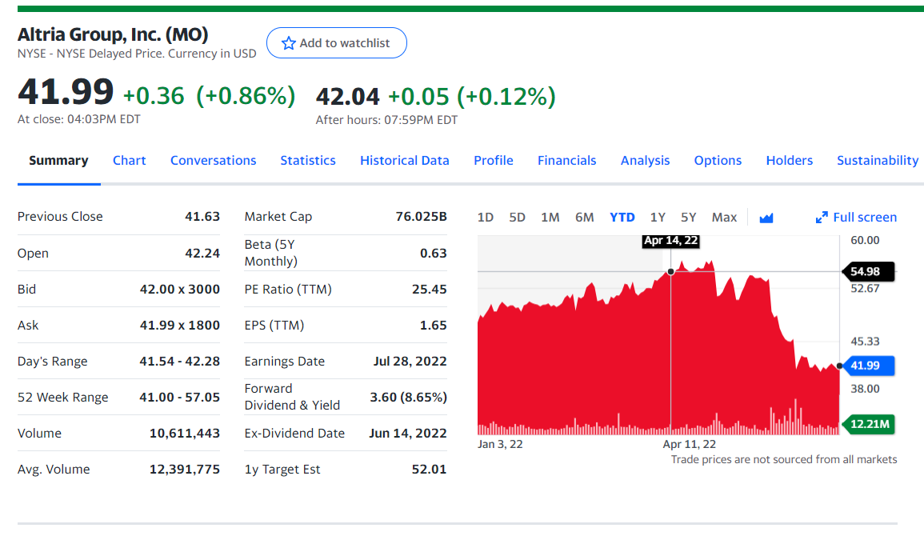Image resolution: width=924 pixels, height=540 pixels.
Task: Click the star icon in Add to watchlist
Action: (288, 43)
